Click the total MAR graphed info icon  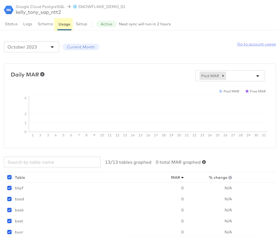point(204,162)
